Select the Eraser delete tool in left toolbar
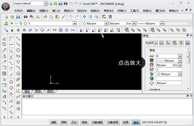This screenshot has height=126, width=194. click(x=4, y=39)
